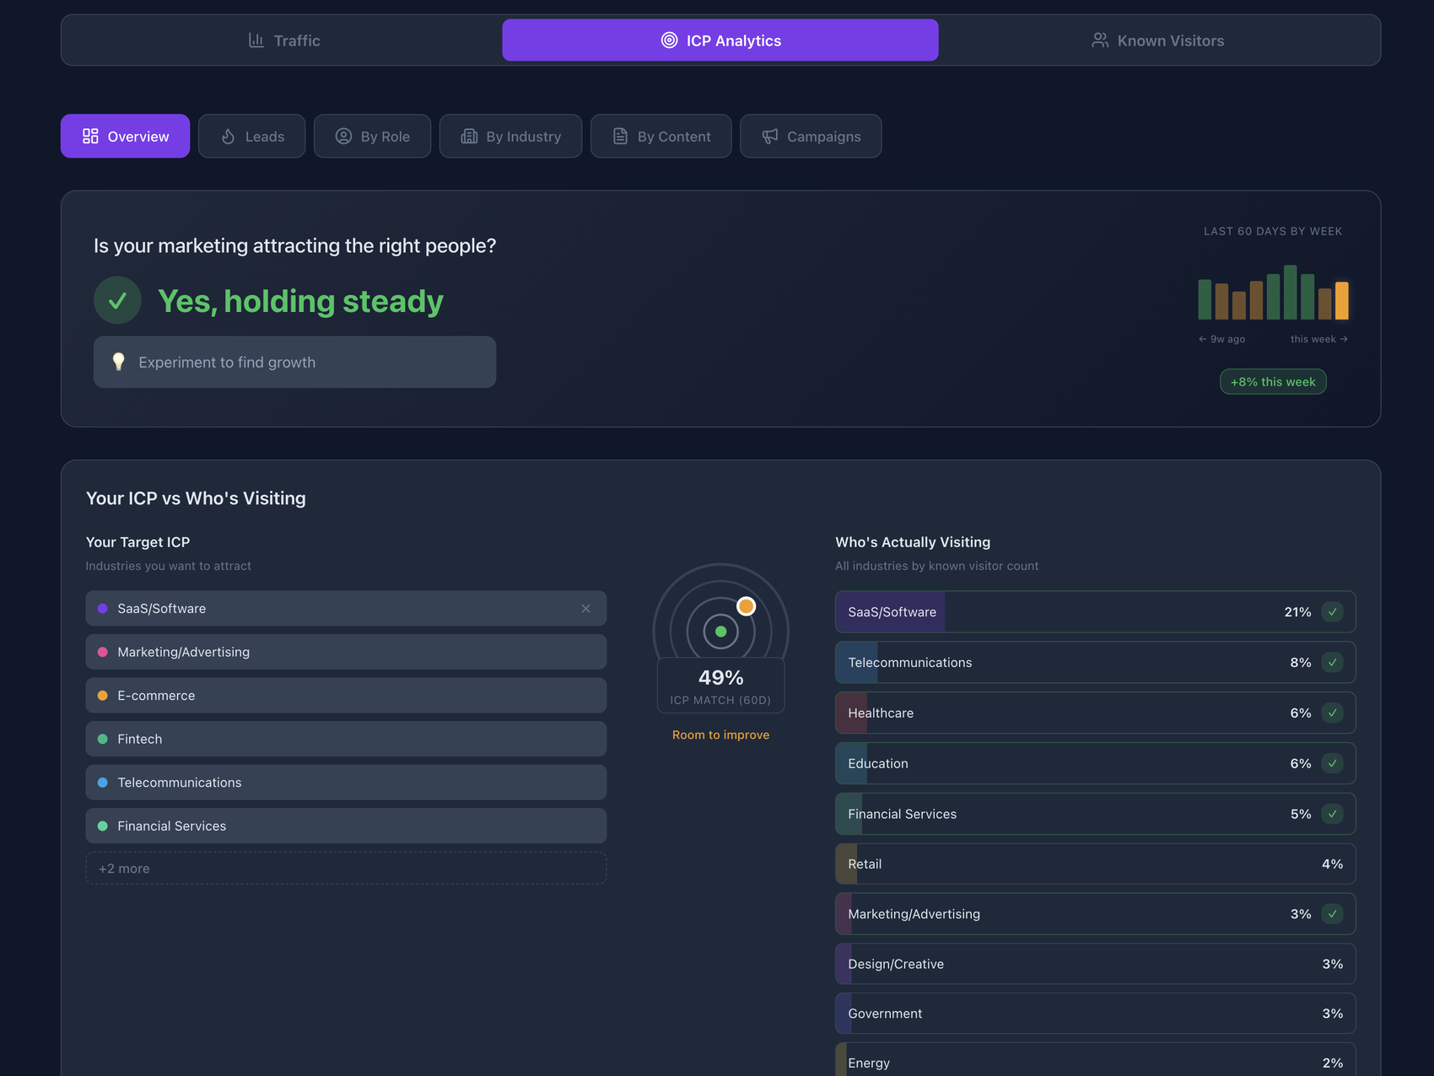Image resolution: width=1434 pixels, height=1076 pixels.
Task: Open the Financial Services 5% visiting row
Action: [1095, 815]
